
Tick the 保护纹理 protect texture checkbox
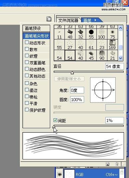27,110
